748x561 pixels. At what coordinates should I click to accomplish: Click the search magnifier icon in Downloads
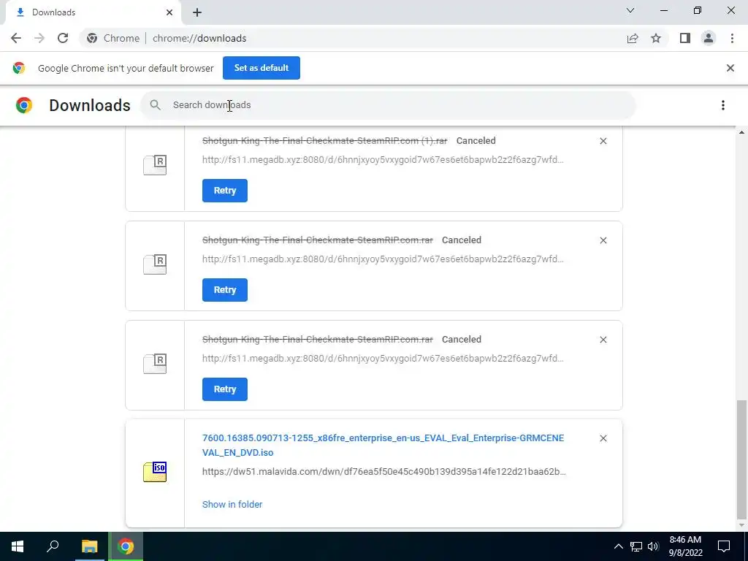[155, 105]
